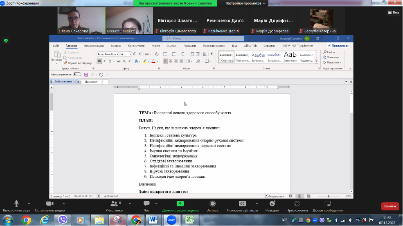This screenshot has height=226, width=403.
Task: Click the Поделиться share button in Word
Action: [339, 46]
